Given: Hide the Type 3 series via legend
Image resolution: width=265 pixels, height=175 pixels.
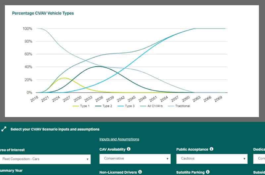Looking at the screenshot, I should (x=128, y=106).
